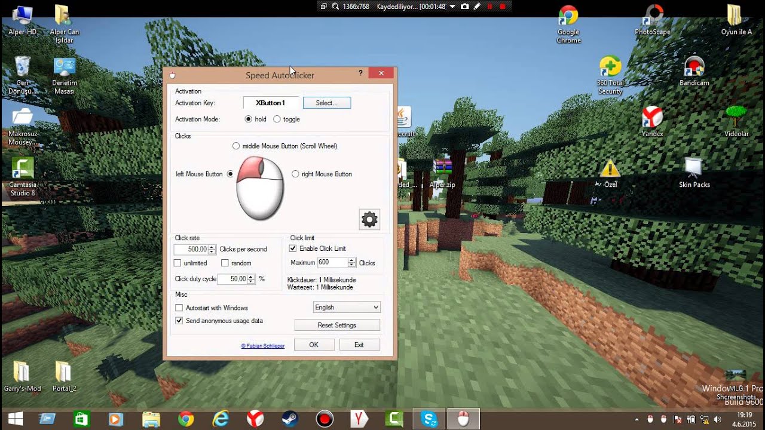Image resolution: width=765 pixels, height=430 pixels.
Task: Stop the Bandicam recording
Action: tap(503, 6)
